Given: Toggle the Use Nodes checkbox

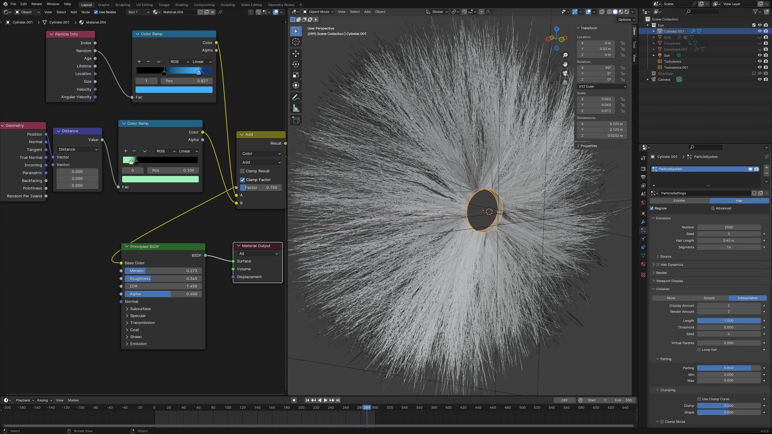Looking at the screenshot, I should click(96, 12).
